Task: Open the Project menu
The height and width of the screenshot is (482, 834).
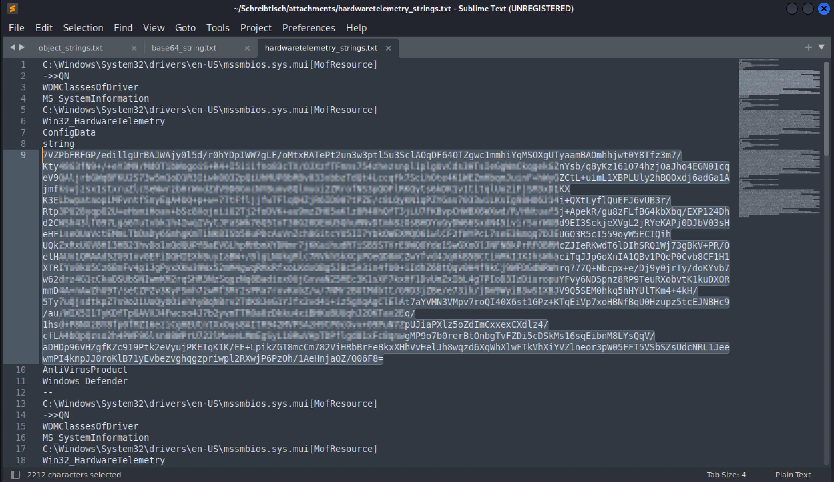Action: pyautogui.click(x=256, y=28)
